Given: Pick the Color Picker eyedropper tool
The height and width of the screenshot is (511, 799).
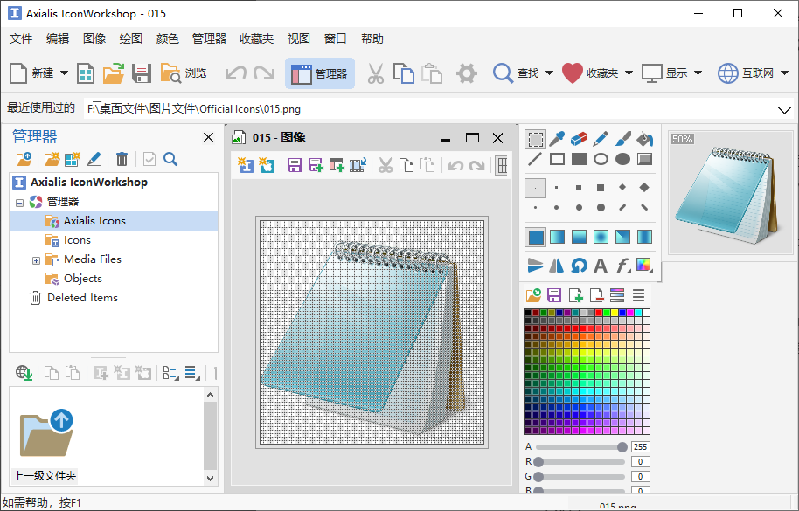Looking at the screenshot, I should (x=557, y=139).
